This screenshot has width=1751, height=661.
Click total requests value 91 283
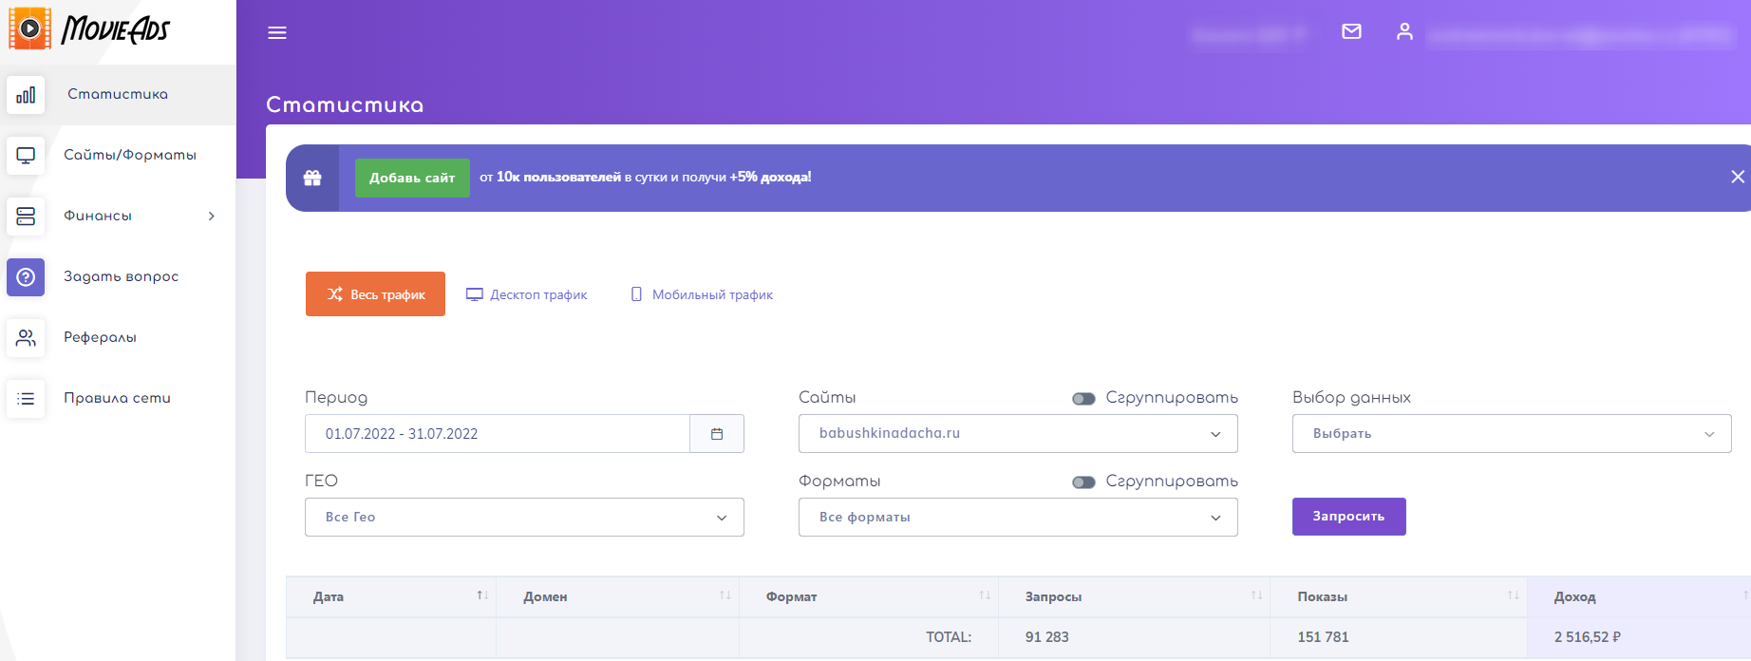1046,637
